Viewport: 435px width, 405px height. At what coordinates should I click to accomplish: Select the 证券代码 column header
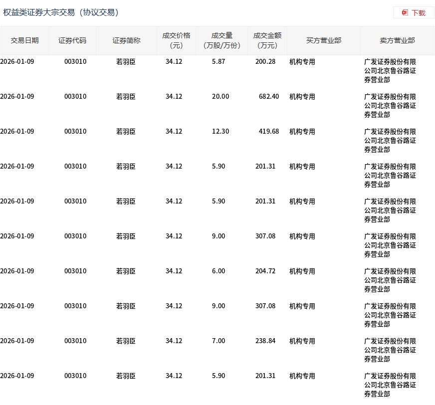click(x=72, y=40)
